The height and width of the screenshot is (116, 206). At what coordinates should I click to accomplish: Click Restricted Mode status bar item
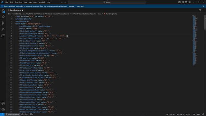12,114
